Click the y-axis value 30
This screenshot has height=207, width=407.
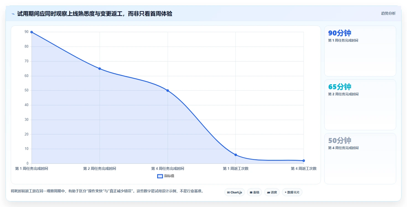(x=27, y=120)
